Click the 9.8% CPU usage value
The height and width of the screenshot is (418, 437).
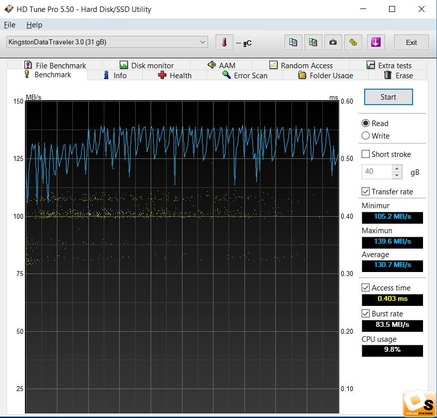click(392, 350)
